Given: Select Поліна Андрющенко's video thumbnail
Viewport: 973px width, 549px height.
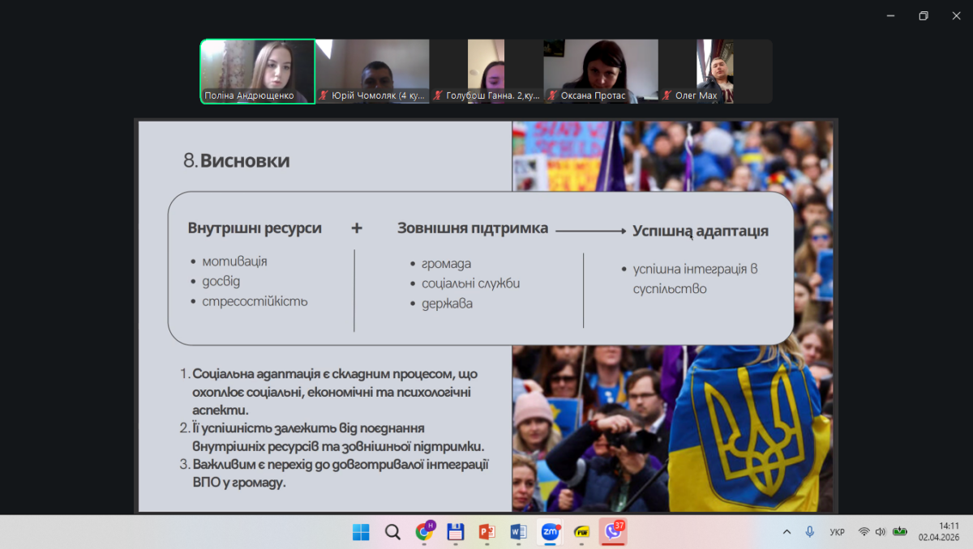Looking at the screenshot, I should [x=258, y=71].
